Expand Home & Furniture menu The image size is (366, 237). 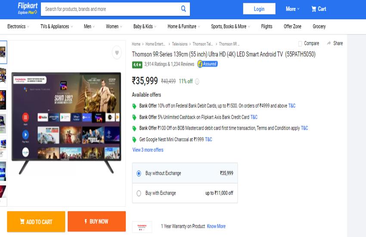(184, 26)
